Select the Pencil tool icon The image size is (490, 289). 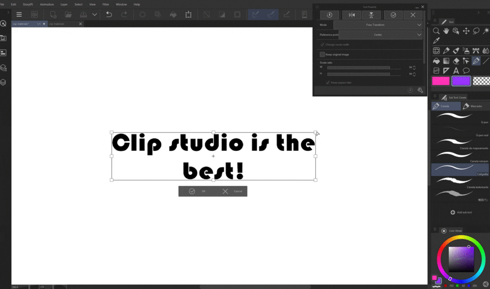point(446,50)
